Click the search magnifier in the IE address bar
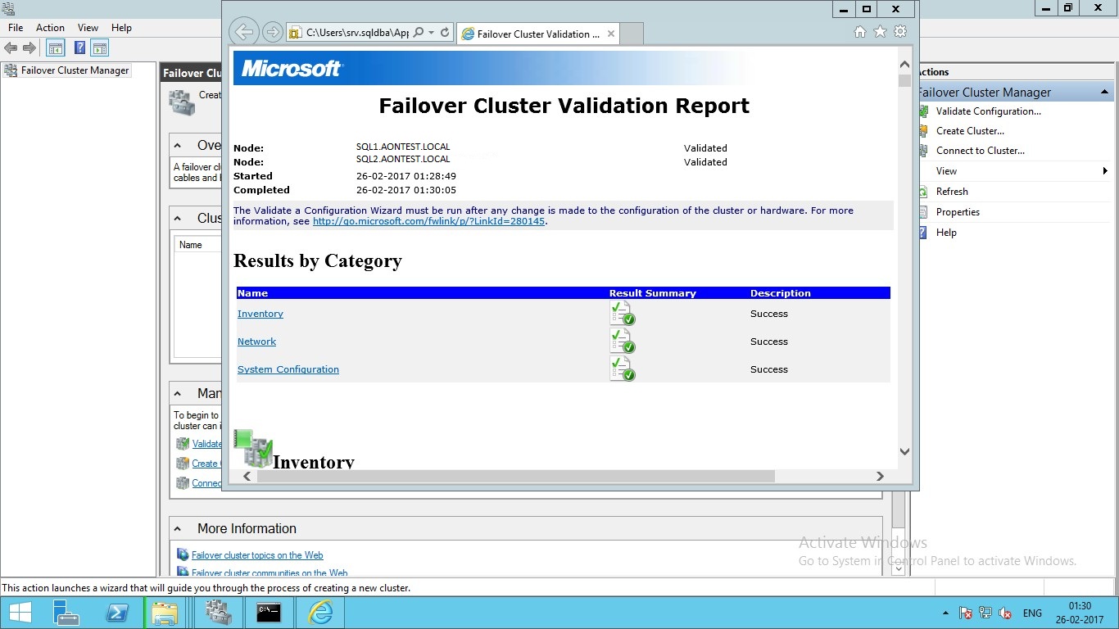The width and height of the screenshot is (1119, 629). point(419,33)
